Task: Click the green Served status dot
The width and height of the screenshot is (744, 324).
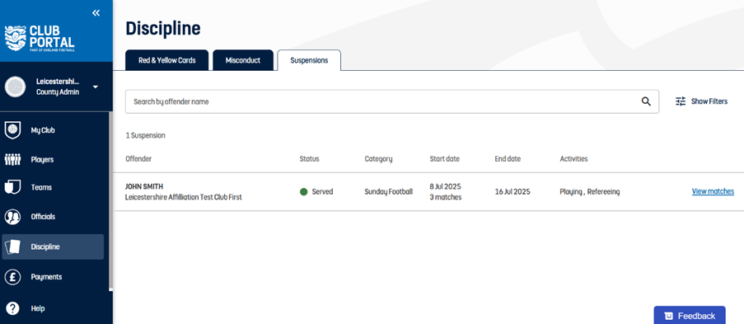Action: pyautogui.click(x=304, y=192)
